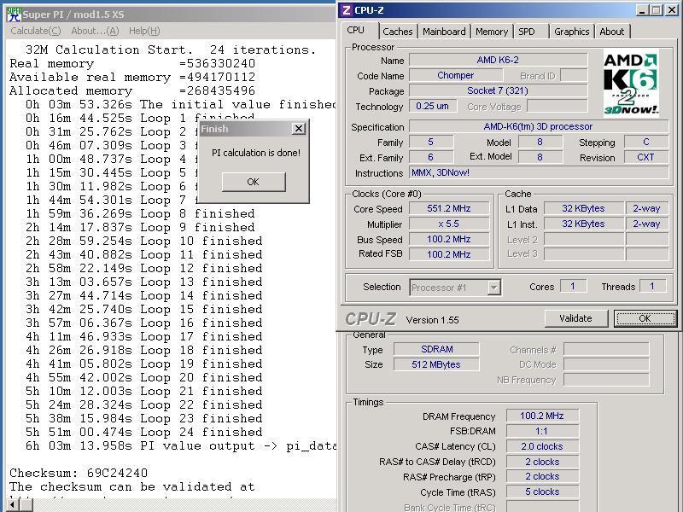The image size is (683, 512).
Task: Click the Specification field AMD-K6(tm) 3D processor
Action: (539, 126)
